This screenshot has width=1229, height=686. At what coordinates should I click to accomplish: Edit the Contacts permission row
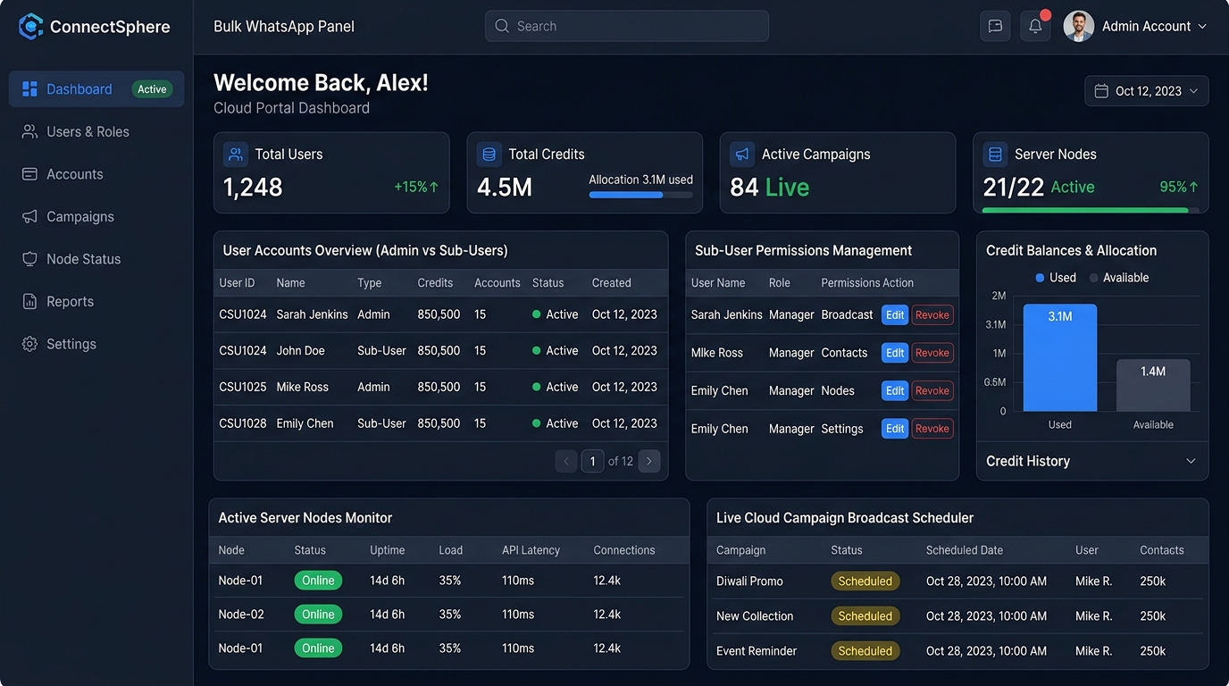pyautogui.click(x=895, y=353)
